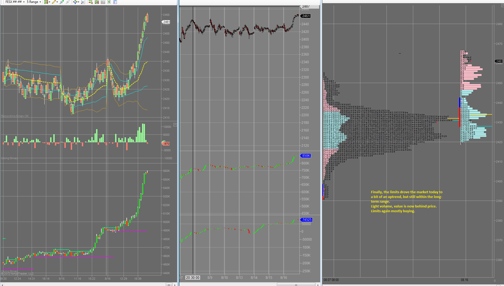Click the 560K axis label on left chart
The height and width of the screenshot is (286, 504).
coord(166,171)
